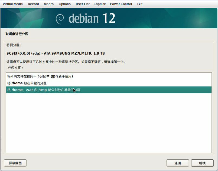
Task: Open the Capture menu
Action: click(x=100, y=4)
